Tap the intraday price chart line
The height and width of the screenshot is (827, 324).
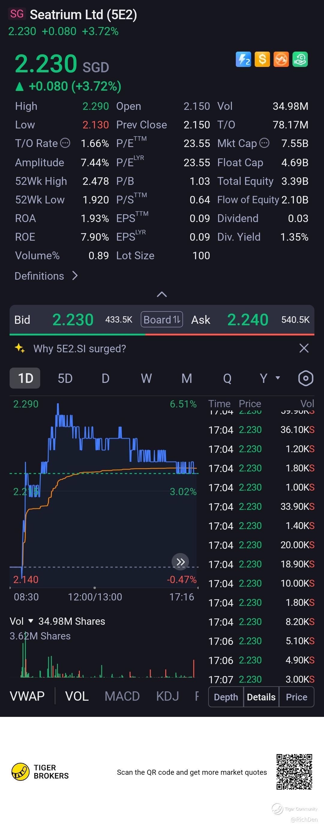(x=103, y=491)
